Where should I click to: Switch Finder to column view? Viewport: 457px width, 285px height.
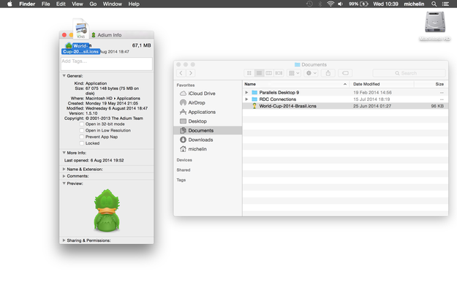coord(269,73)
